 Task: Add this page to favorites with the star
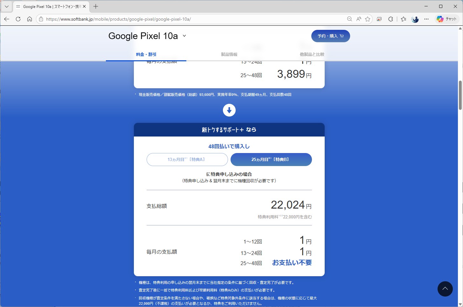click(x=368, y=19)
